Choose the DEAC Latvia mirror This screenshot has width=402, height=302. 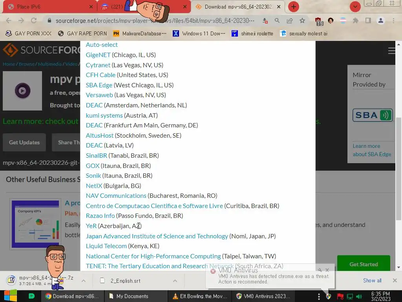94,145
